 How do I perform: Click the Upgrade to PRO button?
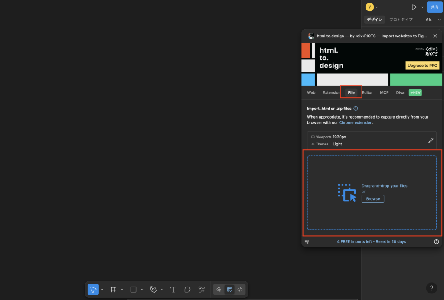(x=422, y=65)
